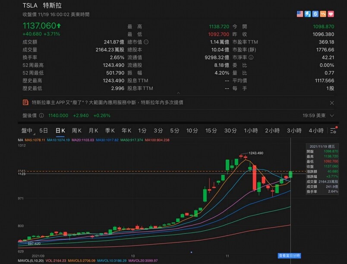
Task: Click info icon next to 盤後價
Action: coord(41,115)
